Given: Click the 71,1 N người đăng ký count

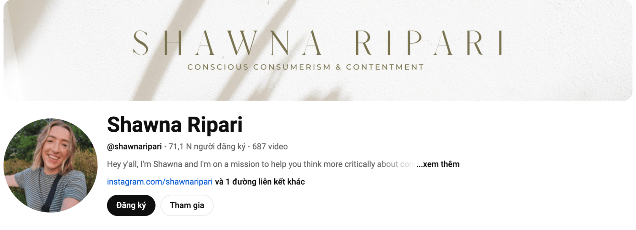Looking at the screenshot, I should 207,147.
